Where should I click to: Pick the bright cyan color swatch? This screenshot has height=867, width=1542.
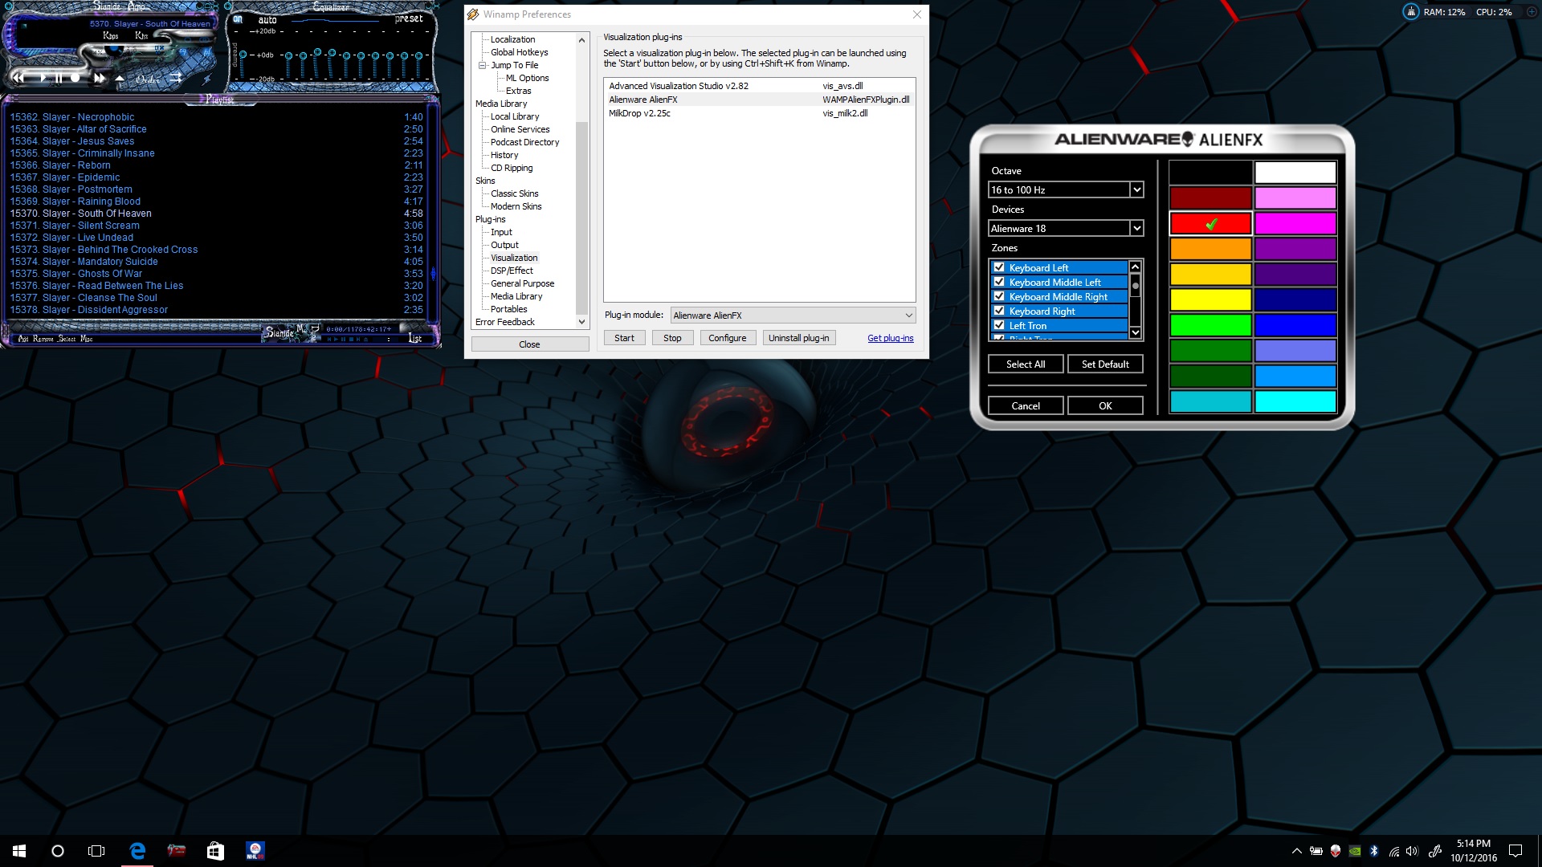(1295, 401)
